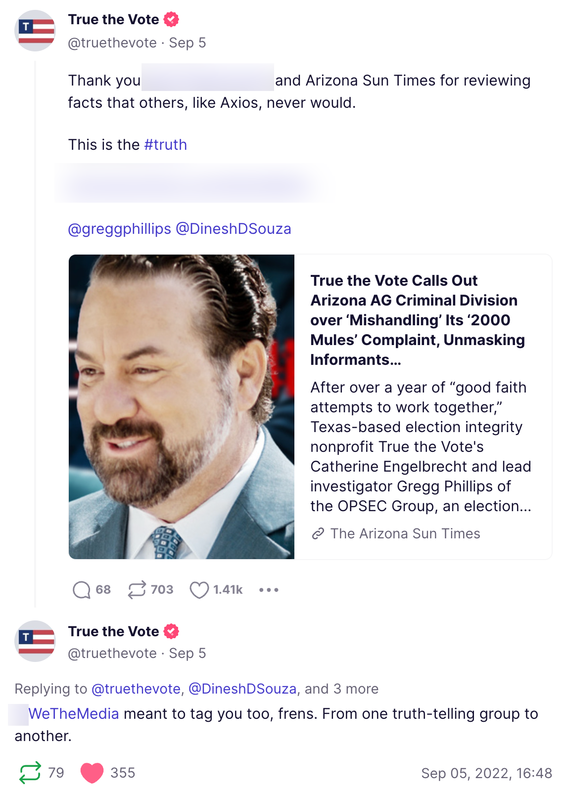Like the post with 1.41k heart icon
Viewport: 567px width, 788px height.
click(x=199, y=590)
